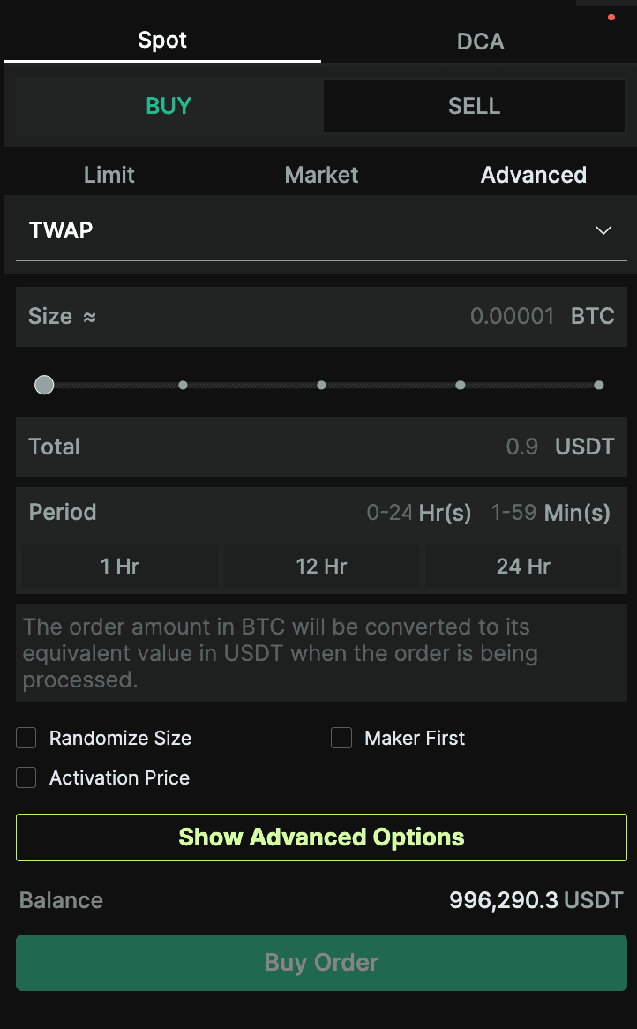
Task: Choose the Market order type
Action: pyautogui.click(x=321, y=175)
